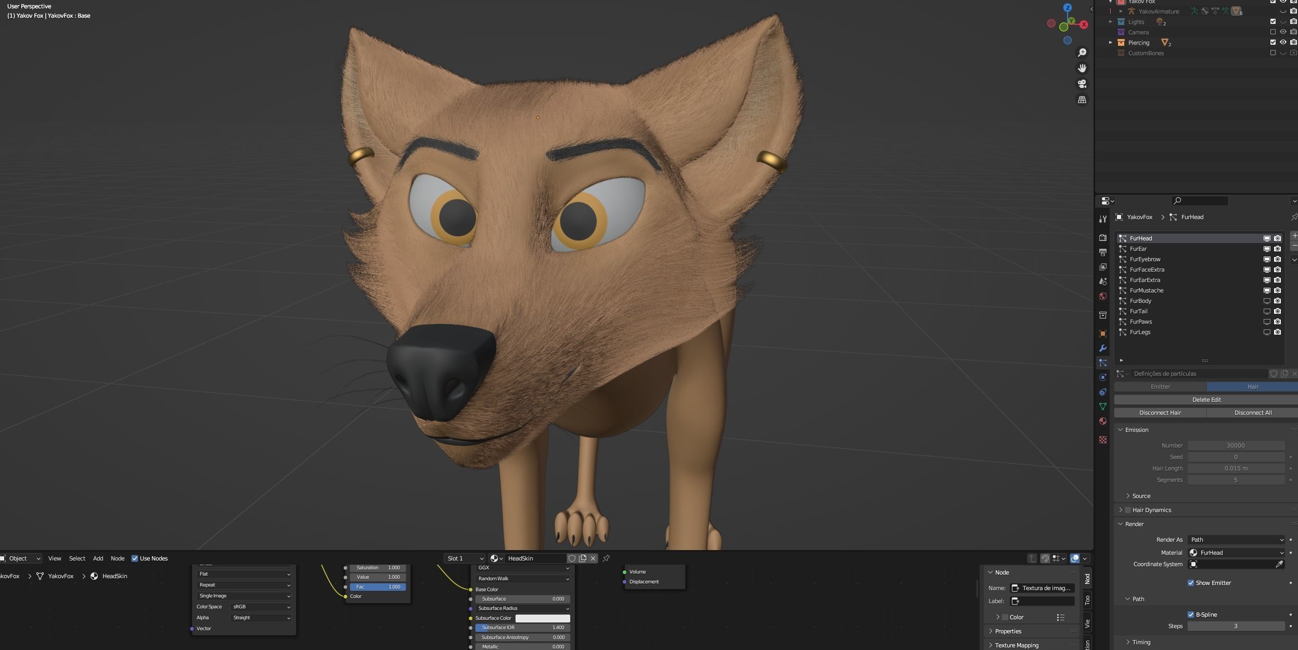Unlink the HeadSkin material with X icon
Image resolution: width=1298 pixels, height=650 pixels.
tap(593, 558)
